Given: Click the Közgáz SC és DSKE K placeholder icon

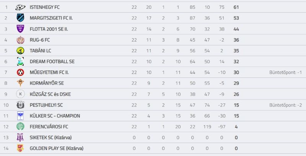Looking at the screenshot, I should point(20,94).
